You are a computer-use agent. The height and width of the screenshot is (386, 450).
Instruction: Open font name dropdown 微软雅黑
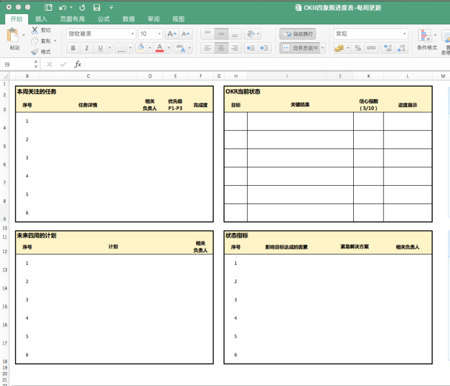133,34
